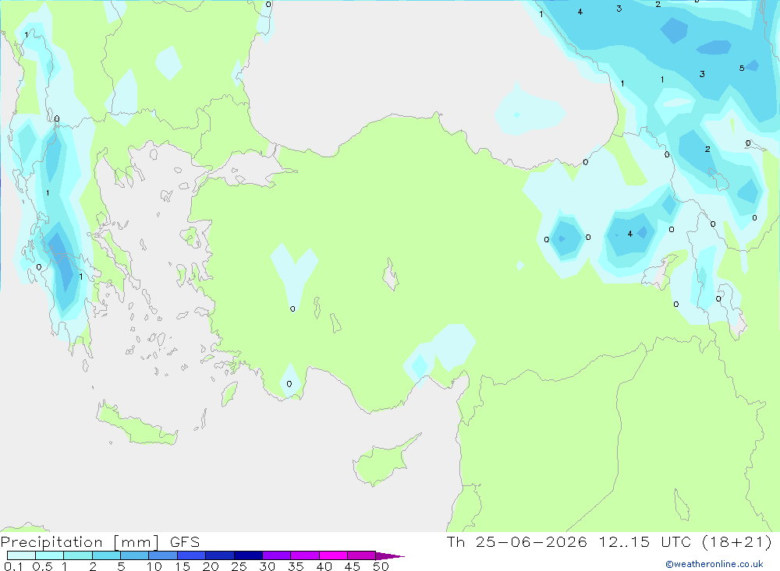Image resolution: width=780 pixels, height=571 pixels.
Task: Select the 35–40 mm legend color swatch
Action: tap(304, 555)
